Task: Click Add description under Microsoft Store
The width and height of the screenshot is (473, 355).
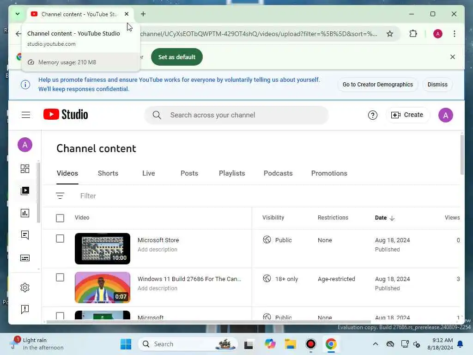Action: click(x=158, y=249)
